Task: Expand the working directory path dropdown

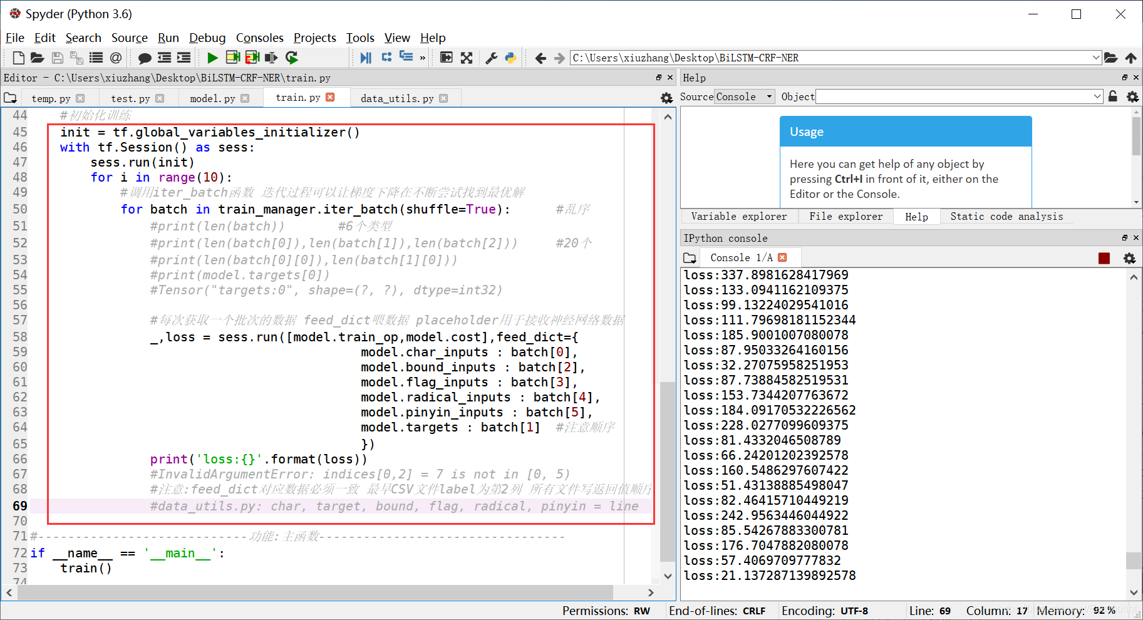Action: coord(1096,58)
